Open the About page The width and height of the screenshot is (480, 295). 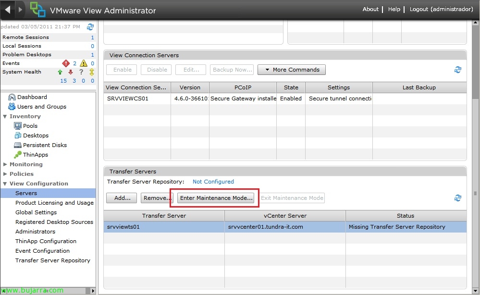click(x=370, y=9)
